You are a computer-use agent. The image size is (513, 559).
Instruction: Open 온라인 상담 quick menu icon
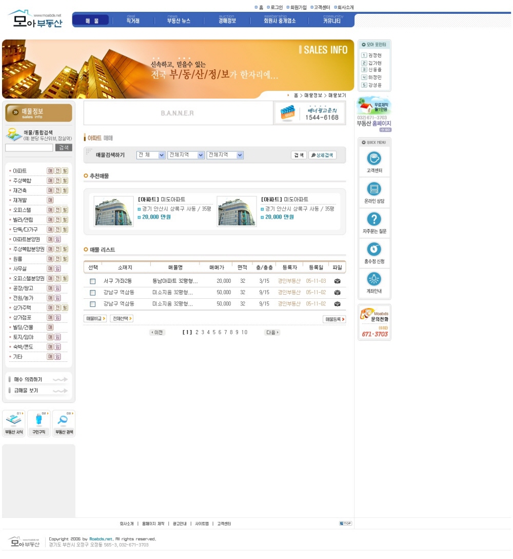pos(374,188)
